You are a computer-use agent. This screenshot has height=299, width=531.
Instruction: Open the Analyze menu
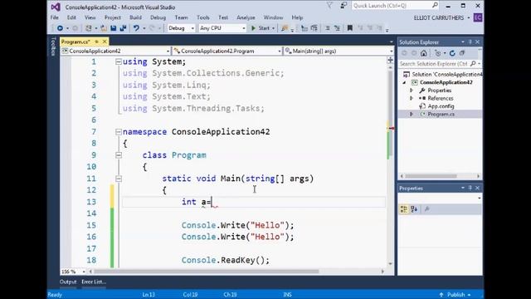[246, 17]
